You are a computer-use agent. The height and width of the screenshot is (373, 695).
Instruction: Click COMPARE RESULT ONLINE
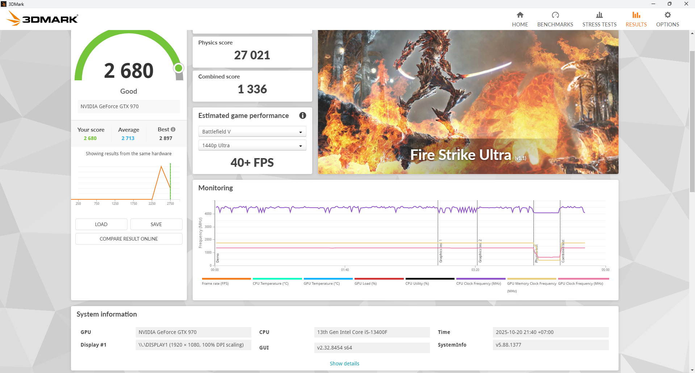coord(129,239)
